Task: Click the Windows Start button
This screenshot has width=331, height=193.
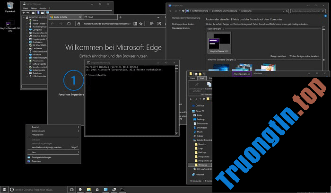Action: [x=4, y=189]
